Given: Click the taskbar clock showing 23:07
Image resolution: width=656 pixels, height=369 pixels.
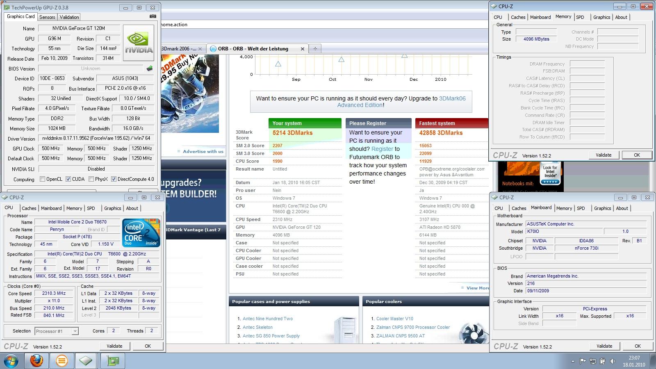Looking at the screenshot, I should pyautogui.click(x=634, y=361).
